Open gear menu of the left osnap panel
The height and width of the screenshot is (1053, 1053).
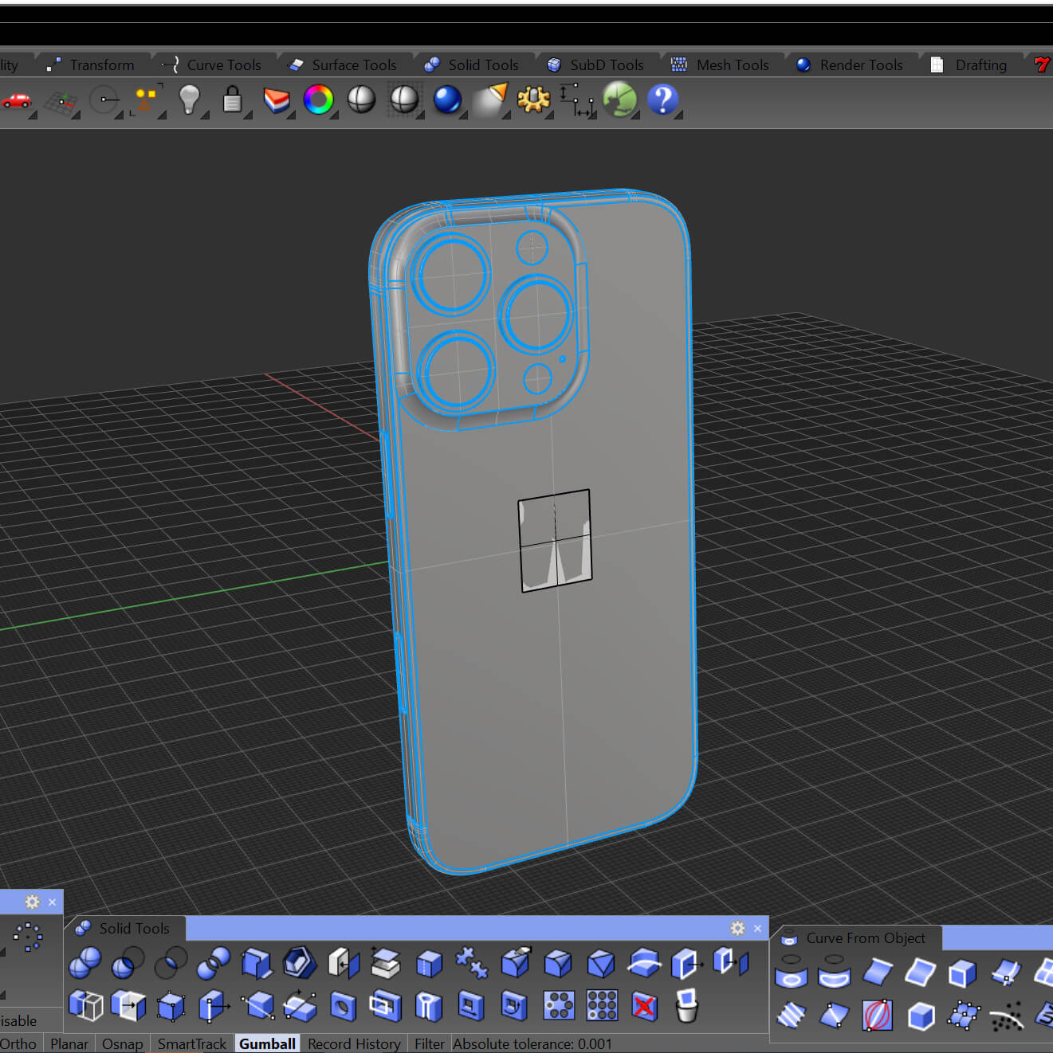pos(32,902)
